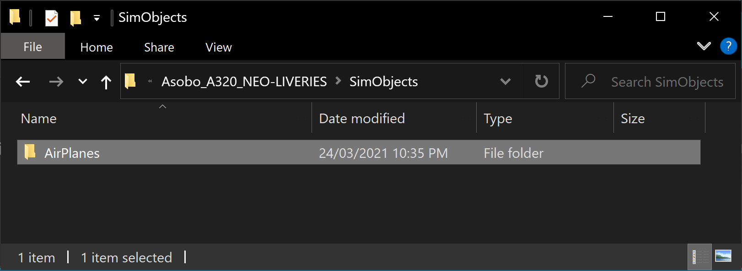Sort by Date modified column header
The image size is (742, 271).
coord(361,119)
